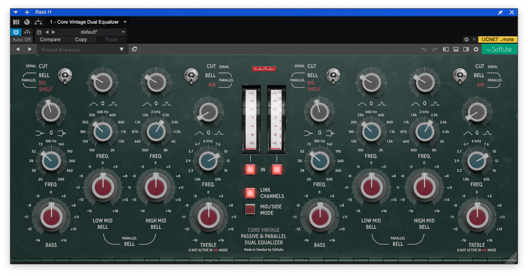The image size is (528, 276).
Task: Click left channel High Mid Bell gain knob
Action: [156, 187]
